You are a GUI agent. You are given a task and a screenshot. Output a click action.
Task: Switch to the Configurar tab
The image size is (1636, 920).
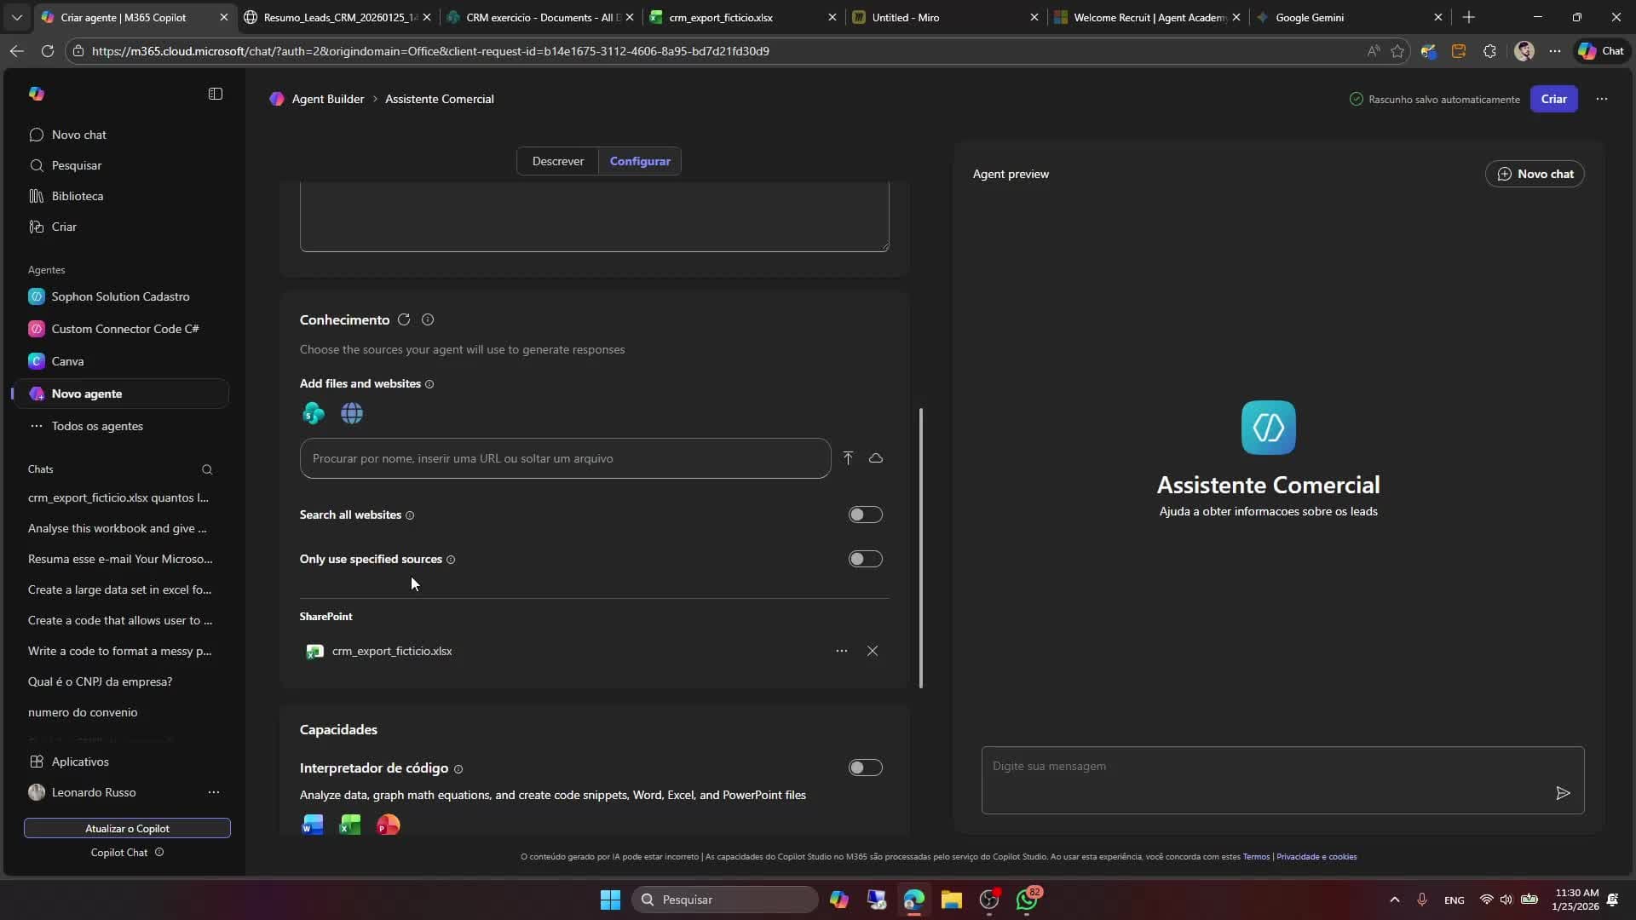(640, 161)
